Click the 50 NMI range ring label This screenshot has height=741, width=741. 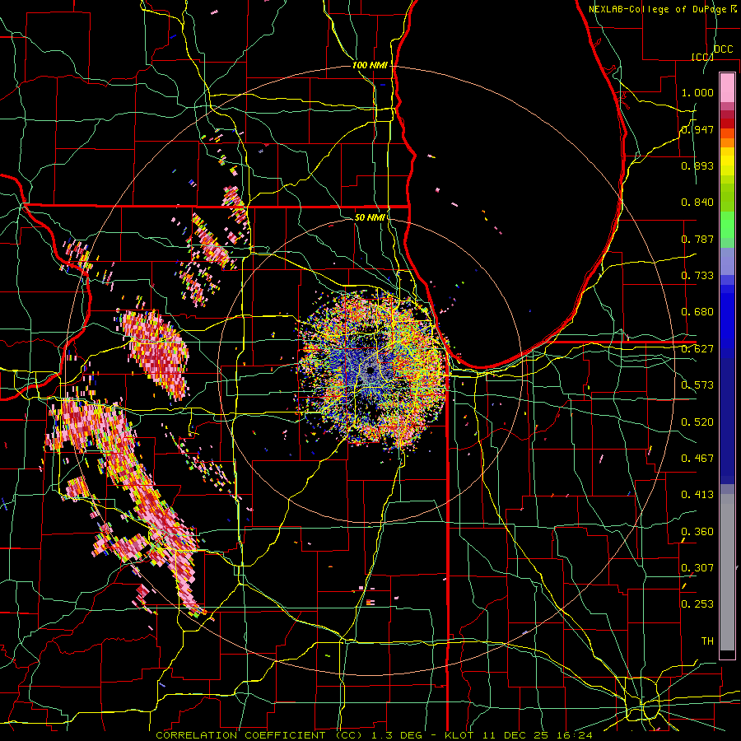click(x=370, y=218)
